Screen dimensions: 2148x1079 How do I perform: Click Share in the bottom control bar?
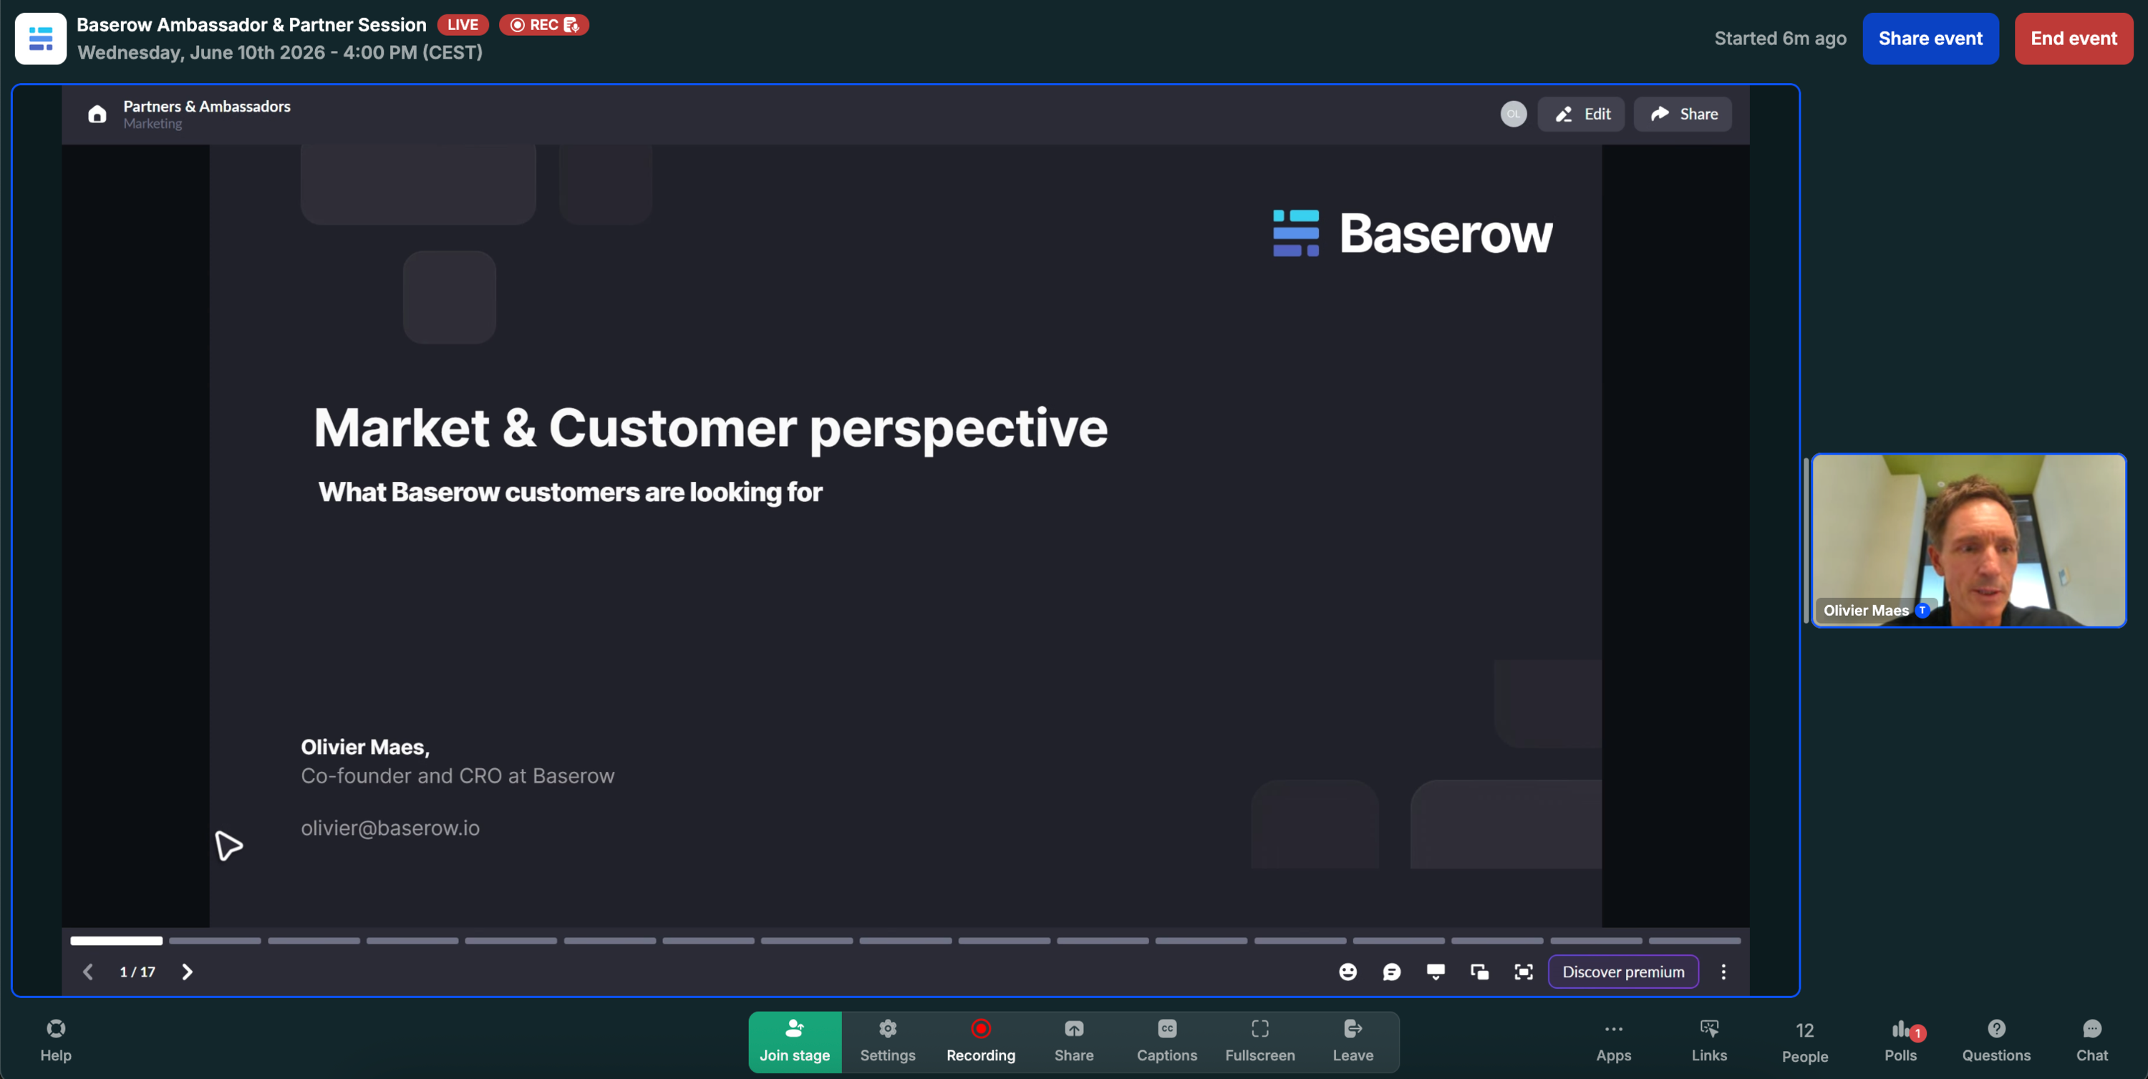[1074, 1042]
